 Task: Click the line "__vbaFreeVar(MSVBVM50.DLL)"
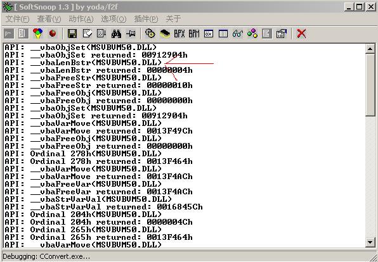(x=83, y=184)
